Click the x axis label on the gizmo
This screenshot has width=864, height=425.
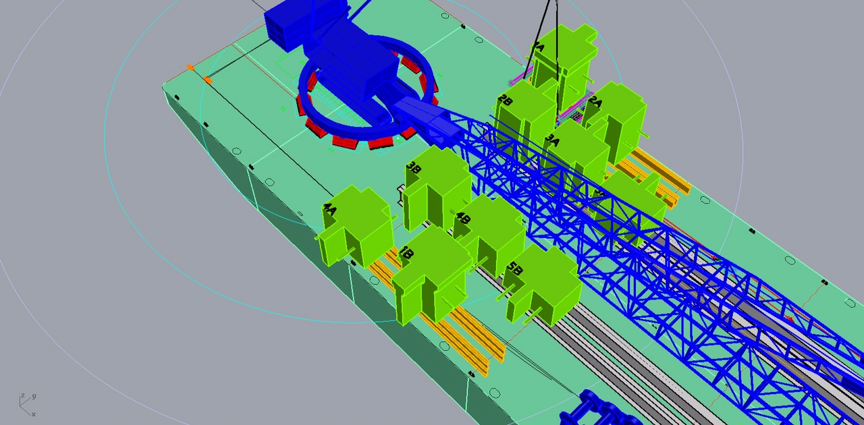point(32,414)
